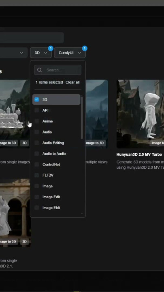164x292 pixels.
Task: Collapse the 3D filter dropdown
Action: (41, 53)
